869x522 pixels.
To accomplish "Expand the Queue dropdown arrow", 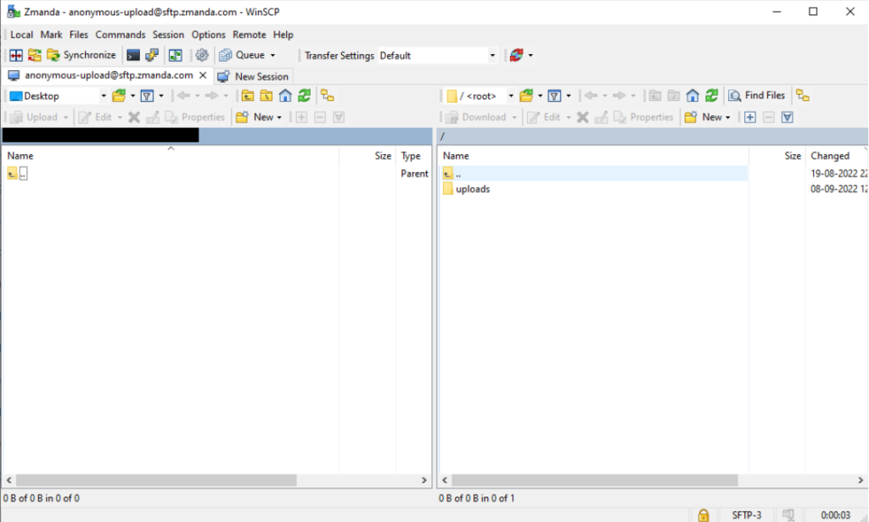I will click(x=272, y=55).
